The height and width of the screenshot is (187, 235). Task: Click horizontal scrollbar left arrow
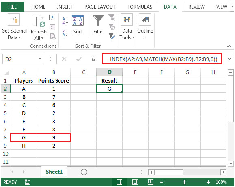pyautogui.click(x=151, y=172)
